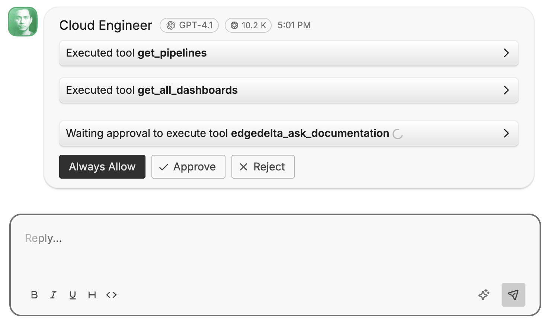Viewport: 547px width, 323px height.
Task: Expand the get_pipelines tool result
Action: [x=506, y=53]
